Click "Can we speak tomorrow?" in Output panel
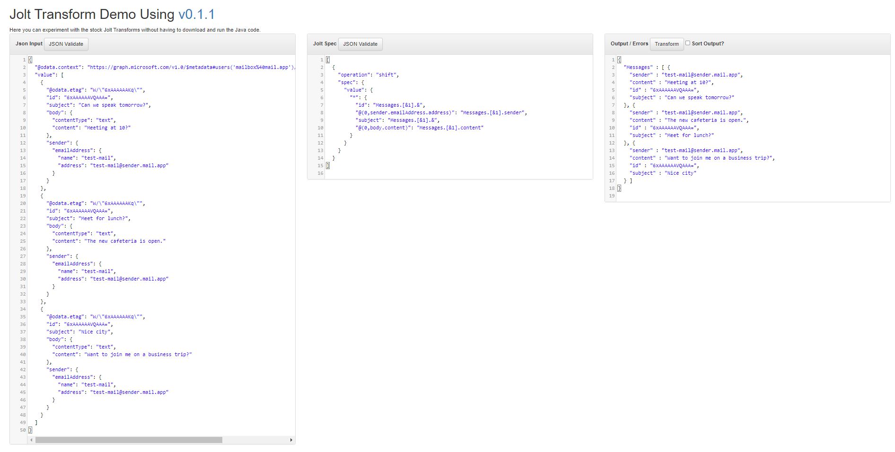The width and height of the screenshot is (895, 452). tap(700, 97)
